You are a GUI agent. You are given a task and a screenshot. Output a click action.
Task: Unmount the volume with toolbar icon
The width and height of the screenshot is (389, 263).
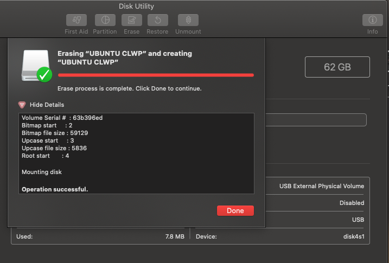(x=188, y=20)
